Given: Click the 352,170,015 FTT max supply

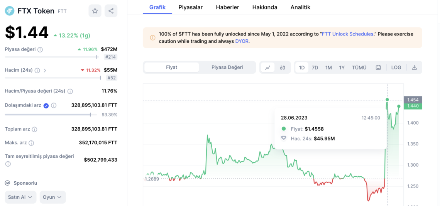Looking at the screenshot, I should [x=98, y=143].
